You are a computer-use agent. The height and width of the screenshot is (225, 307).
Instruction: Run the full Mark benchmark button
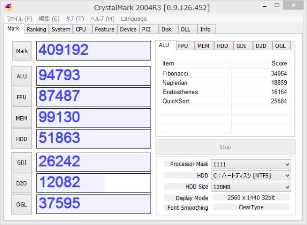pos(22,51)
